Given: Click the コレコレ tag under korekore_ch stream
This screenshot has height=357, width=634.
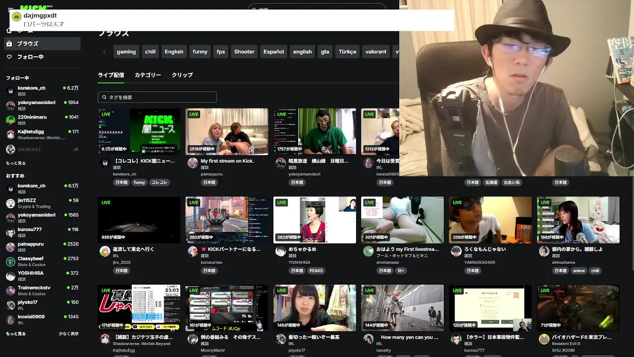Looking at the screenshot, I should pos(159,182).
